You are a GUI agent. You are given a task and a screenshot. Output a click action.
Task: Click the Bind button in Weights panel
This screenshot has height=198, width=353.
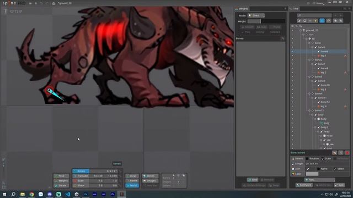[253, 180]
